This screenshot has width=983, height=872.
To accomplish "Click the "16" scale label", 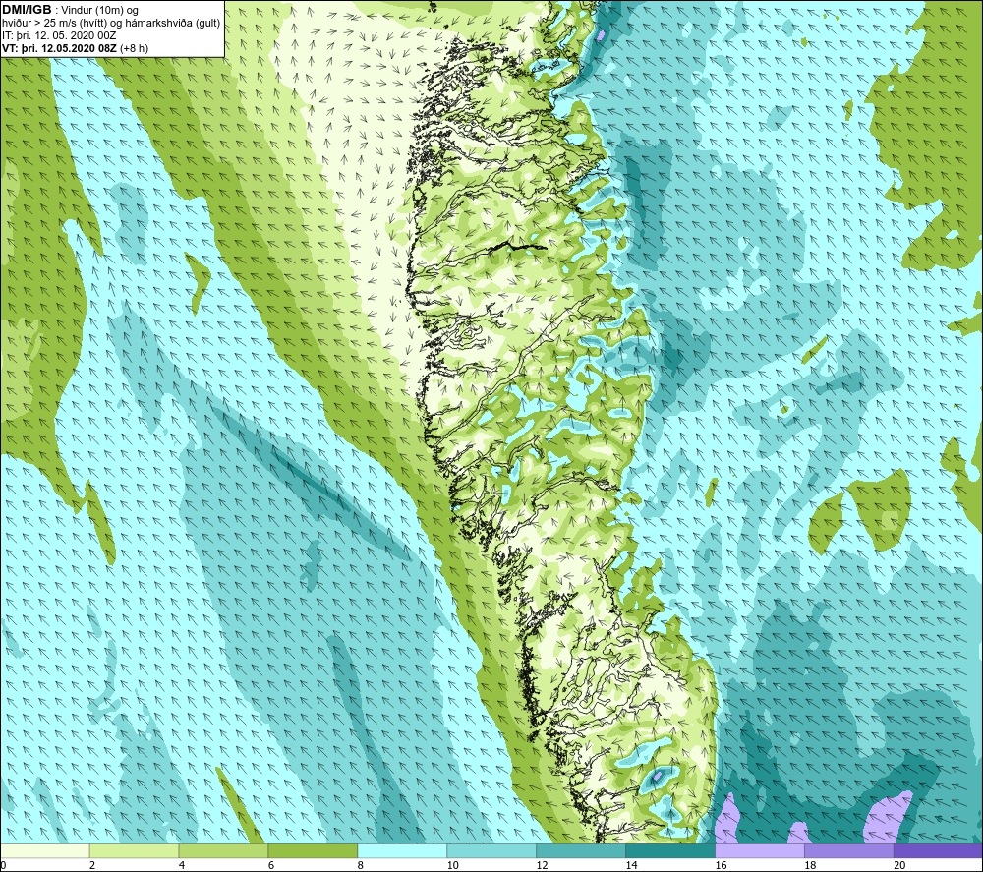I will [x=721, y=865].
